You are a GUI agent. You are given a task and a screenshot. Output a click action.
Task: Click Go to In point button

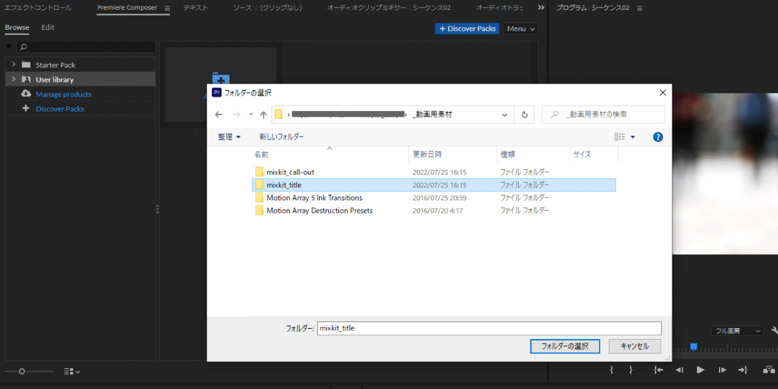click(x=659, y=370)
